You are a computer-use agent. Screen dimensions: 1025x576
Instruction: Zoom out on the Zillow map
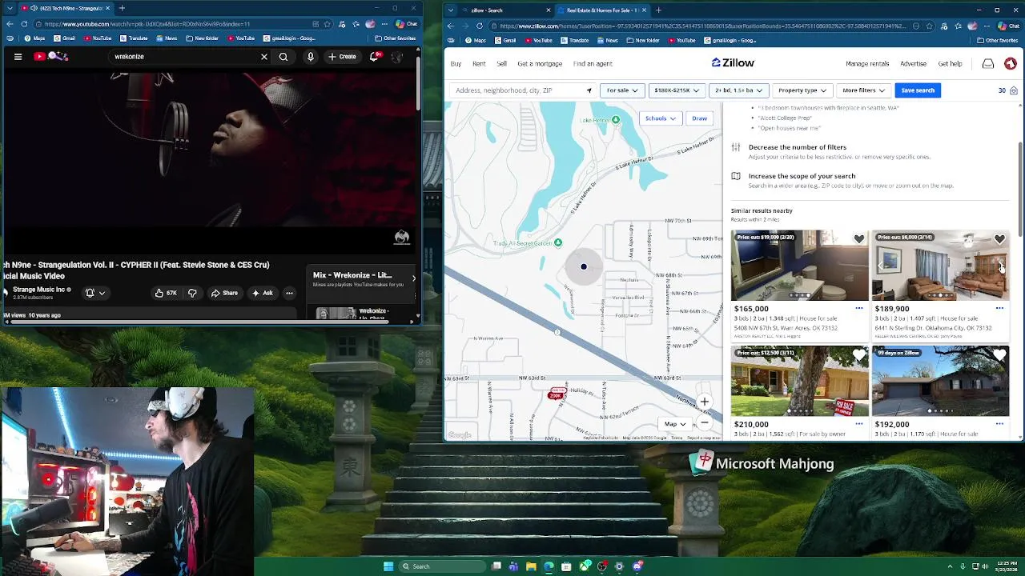pyautogui.click(x=704, y=422)
